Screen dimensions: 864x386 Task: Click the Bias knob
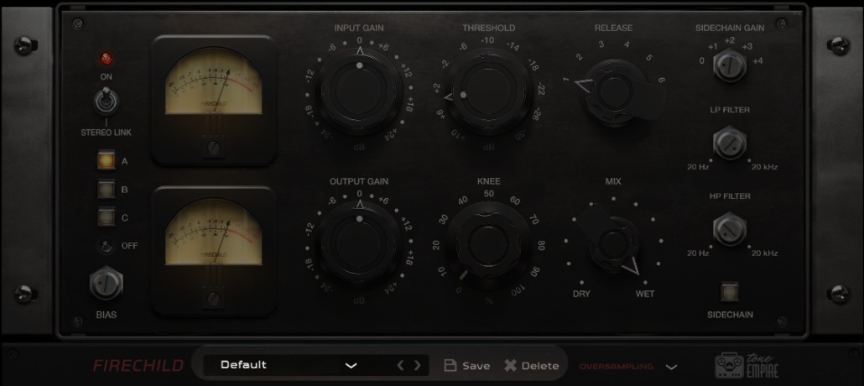[106, 284]
